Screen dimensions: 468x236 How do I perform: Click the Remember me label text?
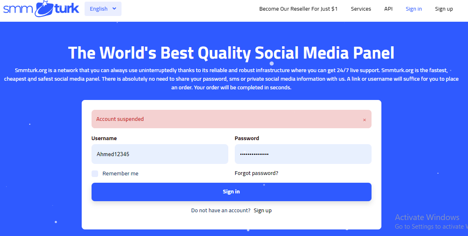[x=120, y=173]
